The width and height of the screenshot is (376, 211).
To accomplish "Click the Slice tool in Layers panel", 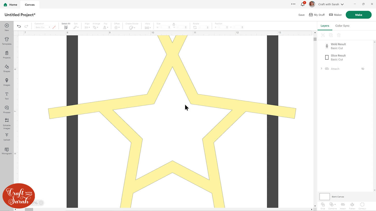I will pyautogui.click(x=323, y=206).
